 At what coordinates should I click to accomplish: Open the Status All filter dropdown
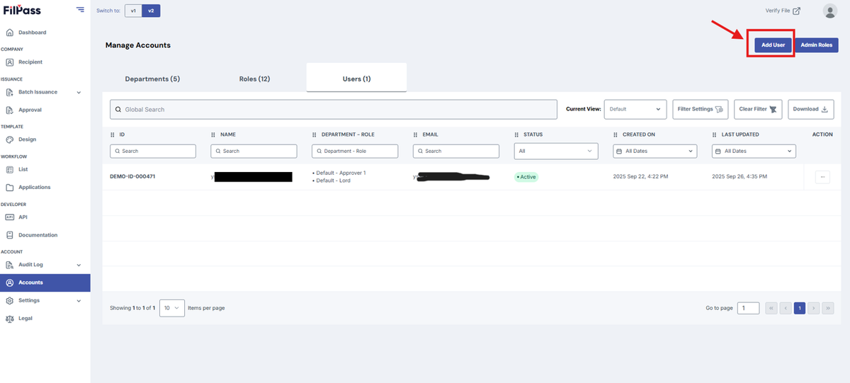(x=556, y=151)
